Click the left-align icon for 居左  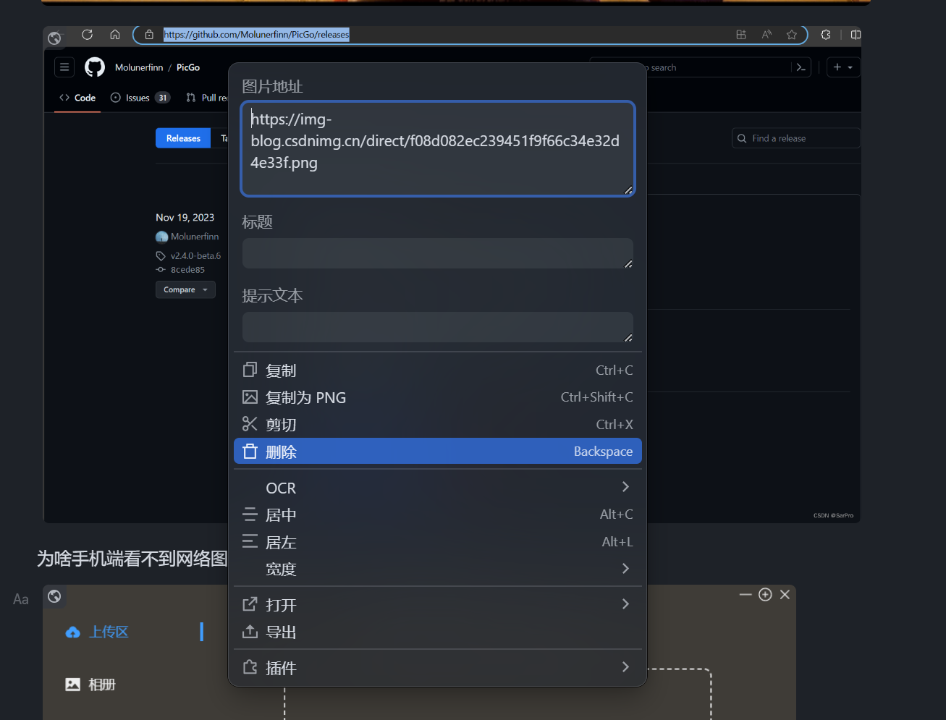pyautogui.click(x=250, y=541)
